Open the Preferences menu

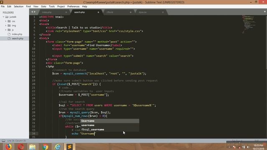[x=73, y=7]
